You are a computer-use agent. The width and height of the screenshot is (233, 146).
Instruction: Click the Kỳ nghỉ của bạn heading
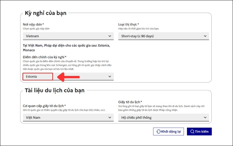click(x=46, y=13)
